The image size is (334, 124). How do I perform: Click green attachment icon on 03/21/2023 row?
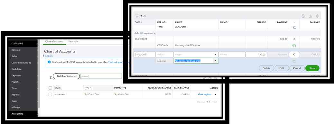[x=294, y=46]
